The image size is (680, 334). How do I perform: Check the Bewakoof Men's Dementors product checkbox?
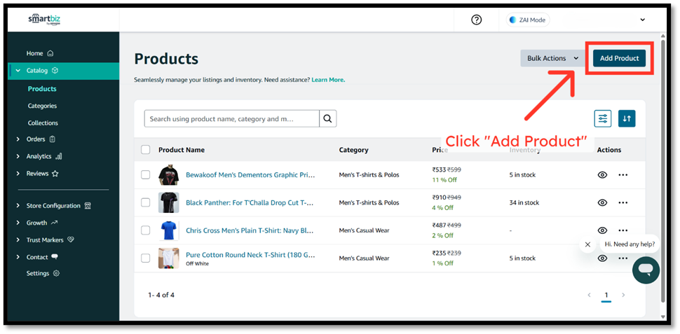[x=146, y=174]
